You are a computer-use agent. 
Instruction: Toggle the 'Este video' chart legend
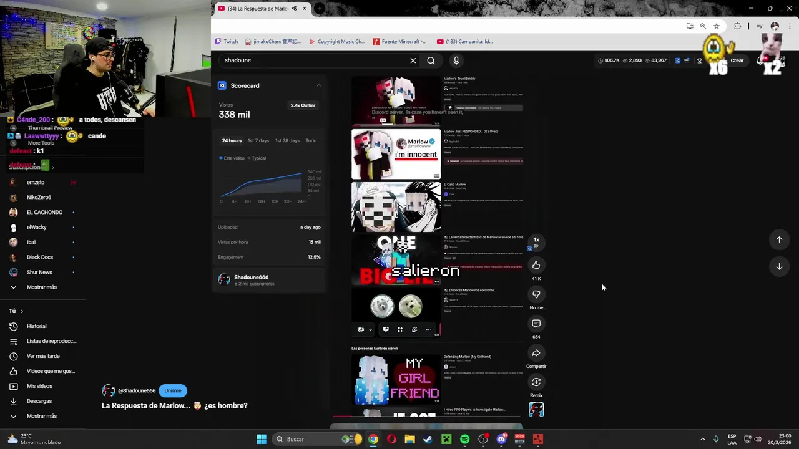232,158
